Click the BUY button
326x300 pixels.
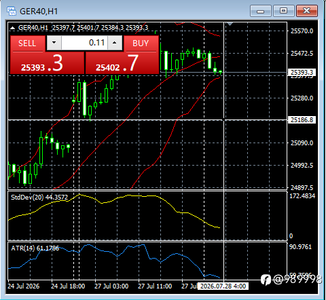point(141,43)
